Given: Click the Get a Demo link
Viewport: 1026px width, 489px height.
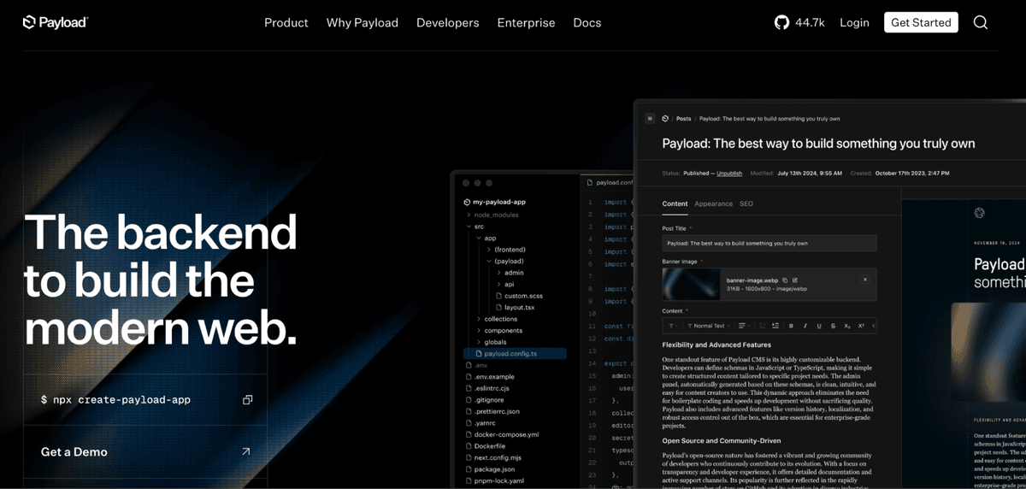Looking at the screenshot, I should 74,451.
